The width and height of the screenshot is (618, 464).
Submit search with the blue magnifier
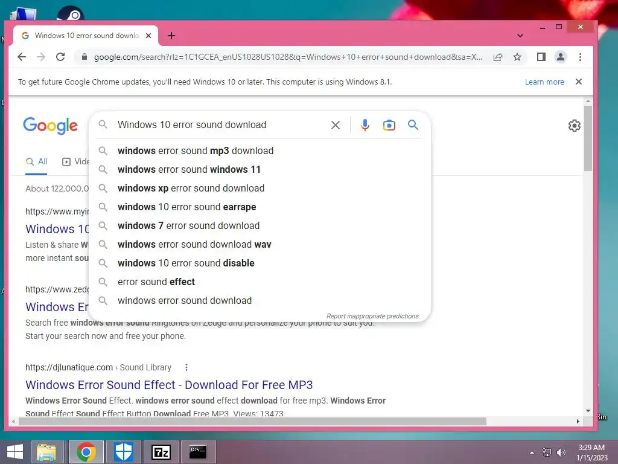413,124
